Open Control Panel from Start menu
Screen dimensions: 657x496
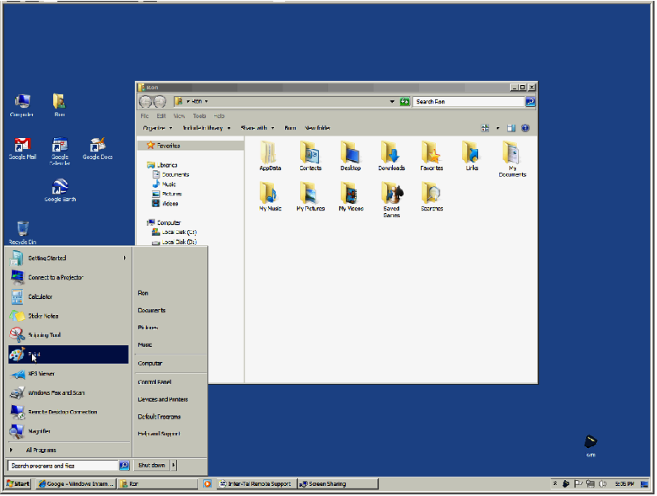[154, 381]
